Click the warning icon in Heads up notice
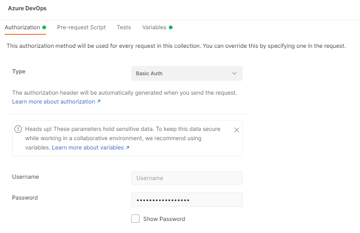Image resolution: width=360 pixels, height=233 pixels. 18,129
